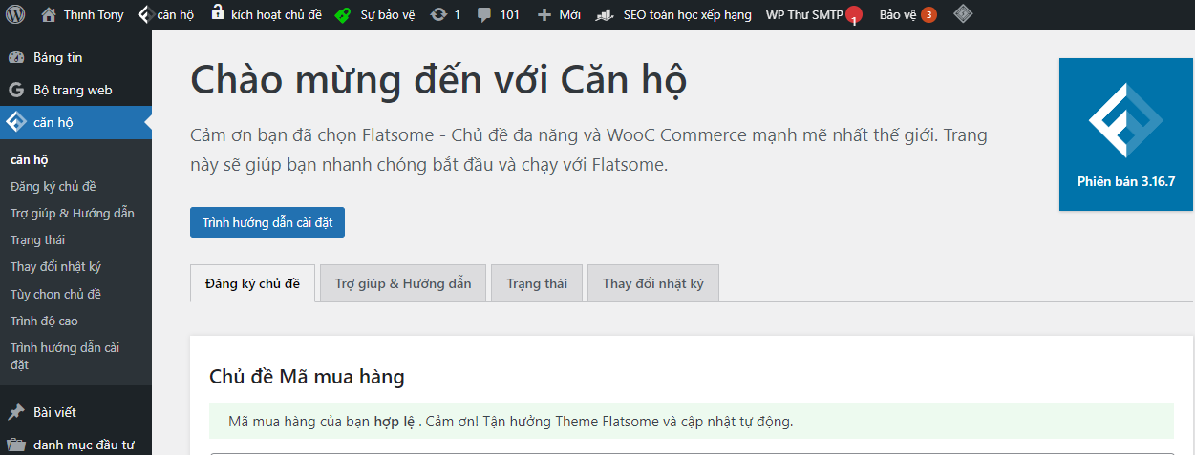Open Tùy chọn chủ đề sidebar link
Image resolution: width=1195 pixels, height=455 pixels.
55,294
